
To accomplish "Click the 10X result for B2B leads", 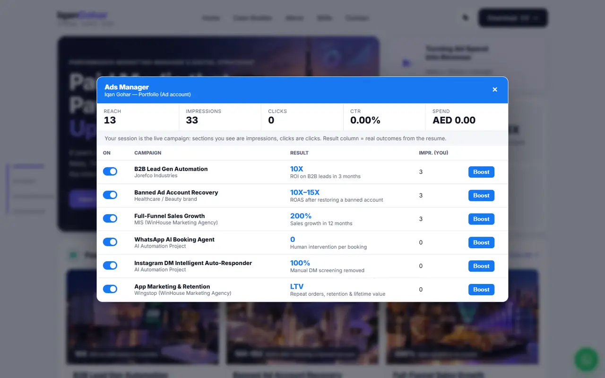I will coord(297,169).
